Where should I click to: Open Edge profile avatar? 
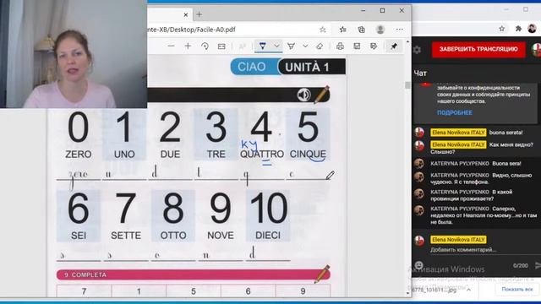pos(380,30)
